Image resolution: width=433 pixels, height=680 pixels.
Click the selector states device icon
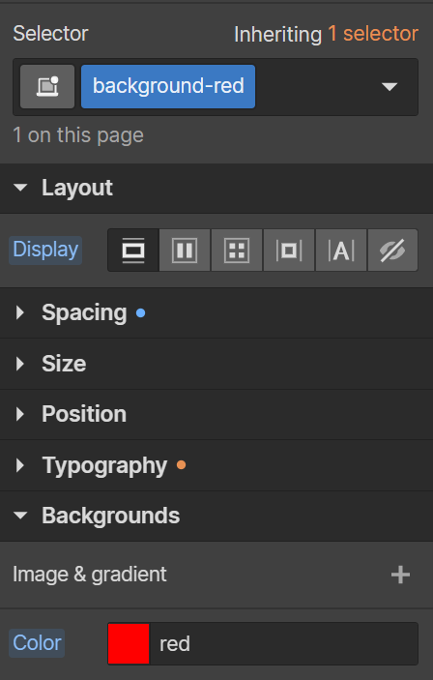47,86
